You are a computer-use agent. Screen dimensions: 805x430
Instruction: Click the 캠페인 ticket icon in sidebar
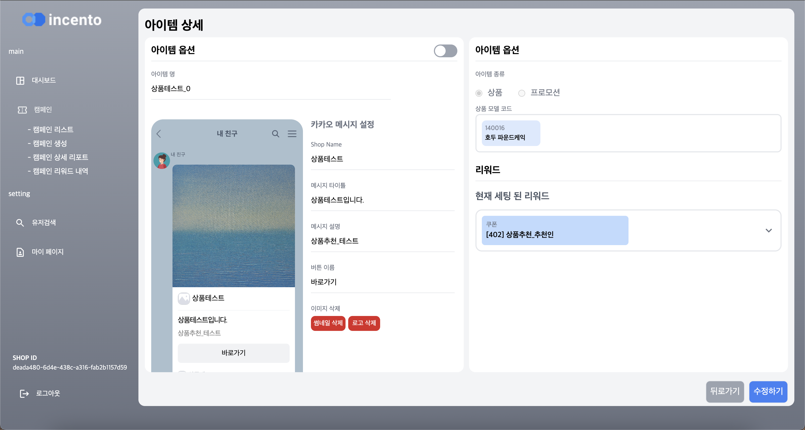[x=22, y=109]
